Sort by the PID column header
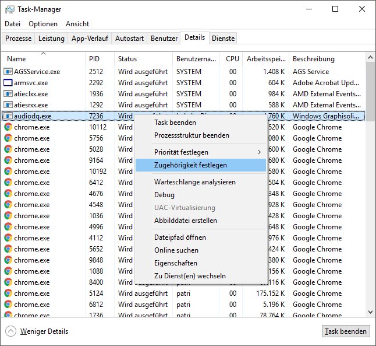 click(x=100, y=59)
